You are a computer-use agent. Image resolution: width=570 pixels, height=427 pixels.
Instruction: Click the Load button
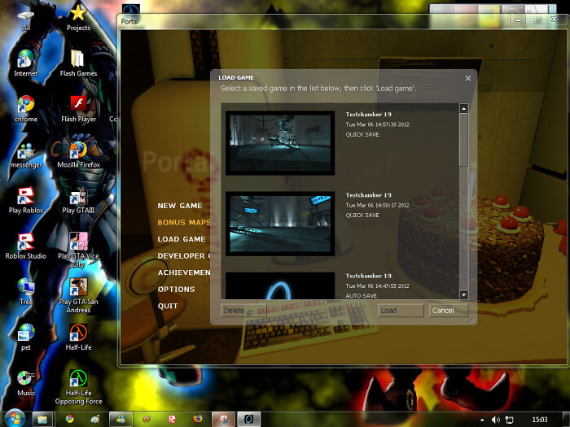point(401,311)
